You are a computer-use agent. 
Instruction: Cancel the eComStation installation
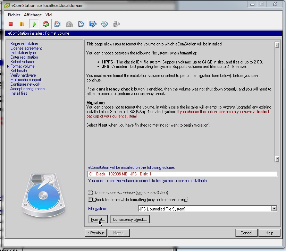tap(246, 233)
